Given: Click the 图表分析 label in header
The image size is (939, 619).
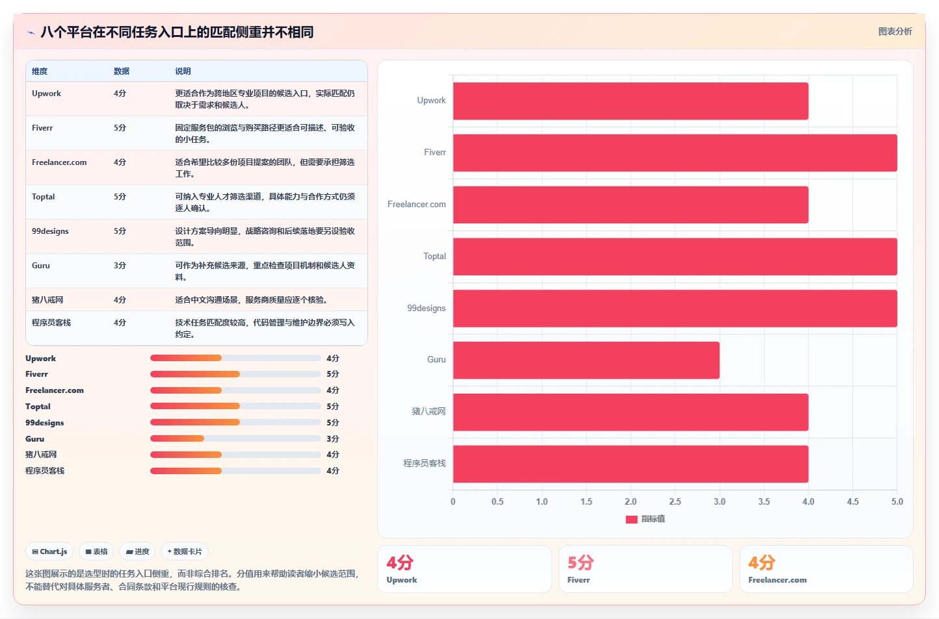Looking at the screenshot, I should point(895,31).
